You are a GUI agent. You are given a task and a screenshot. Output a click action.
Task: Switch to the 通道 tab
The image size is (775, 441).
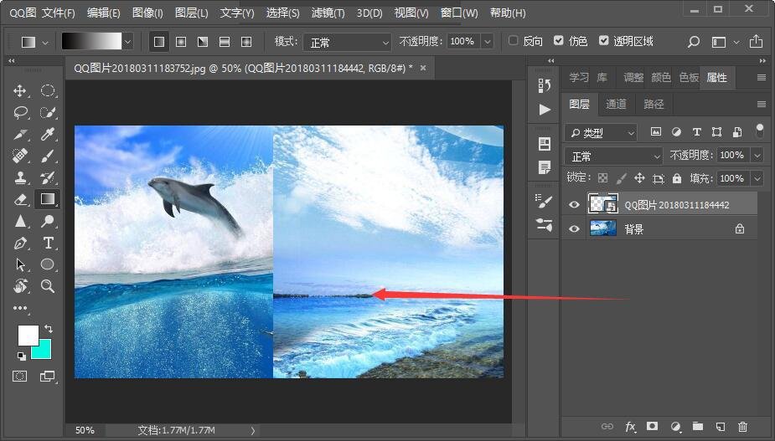(x=616, y=105)
